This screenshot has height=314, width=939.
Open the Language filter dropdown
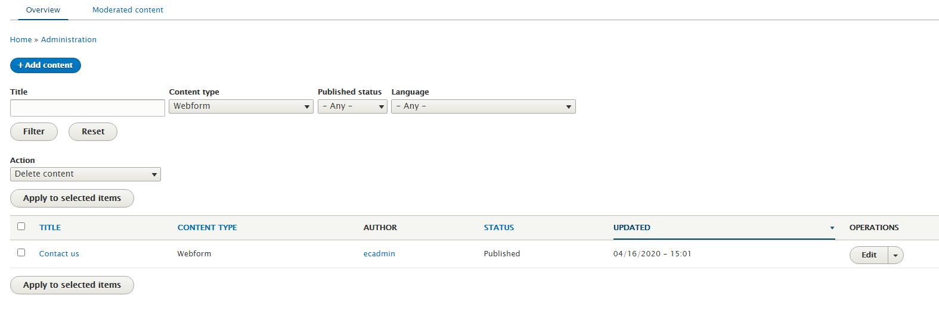click(483, 106)
